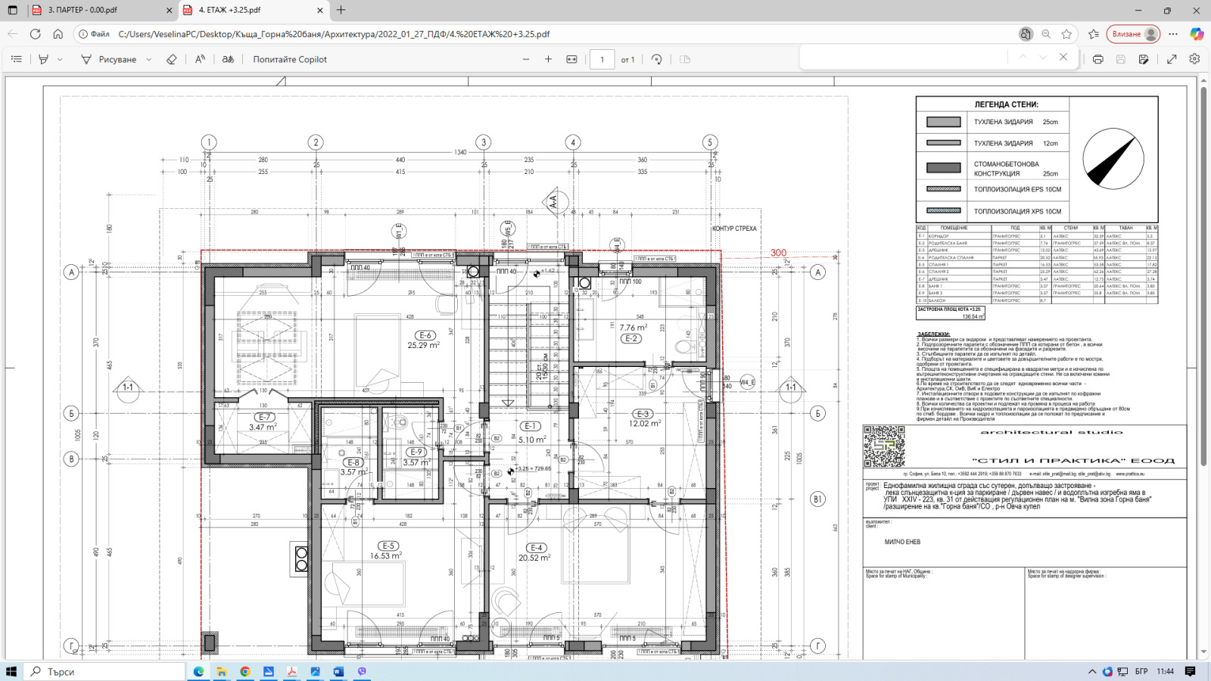Select the Erase tool in PDF toolbar
The width and height of the screenshot is (1211, 681).
[171, 59]
